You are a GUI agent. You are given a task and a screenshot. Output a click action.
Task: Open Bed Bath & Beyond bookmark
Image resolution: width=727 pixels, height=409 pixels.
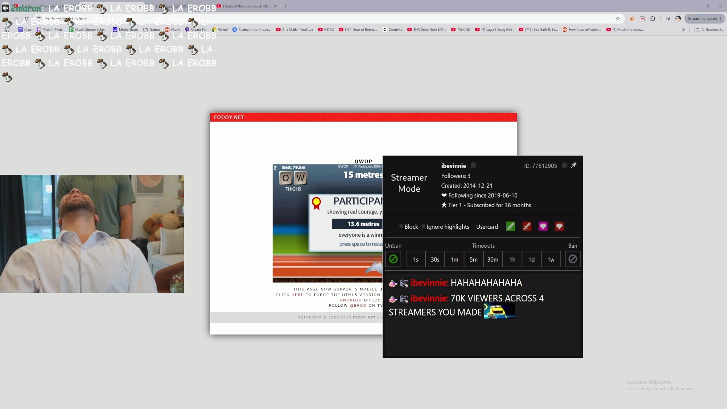pyautogui.click(x=538, y=30)
